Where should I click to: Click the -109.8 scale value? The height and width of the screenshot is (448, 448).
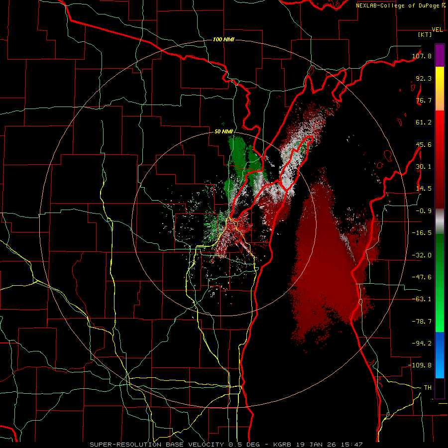420,365
